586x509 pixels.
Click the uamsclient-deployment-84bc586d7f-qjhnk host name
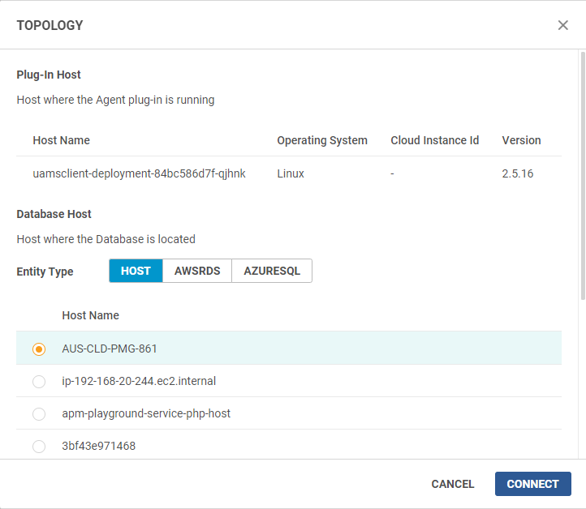coord(139,173)
